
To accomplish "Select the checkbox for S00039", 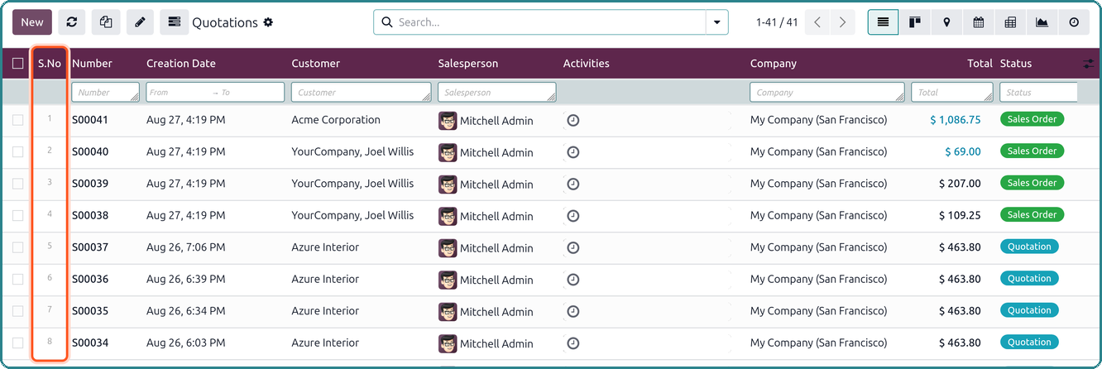I will [x=18, y=184].
